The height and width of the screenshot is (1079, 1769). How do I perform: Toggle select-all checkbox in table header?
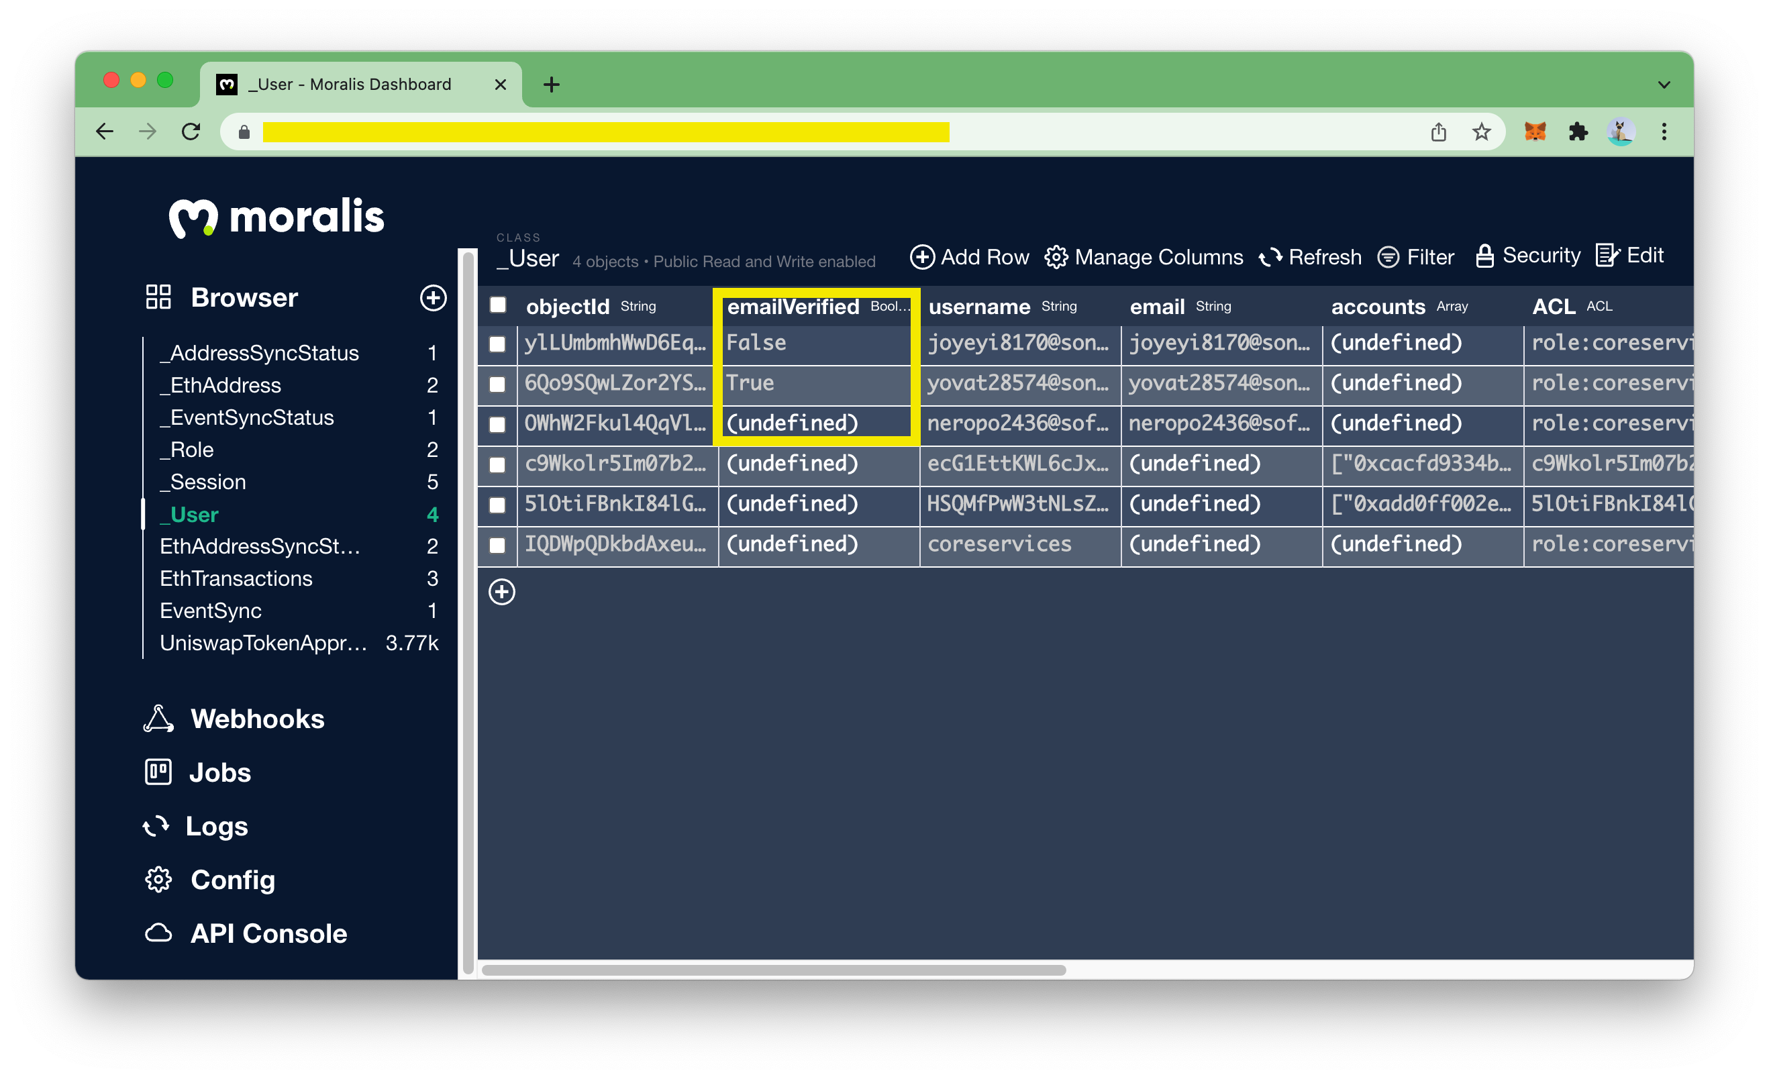497,305
